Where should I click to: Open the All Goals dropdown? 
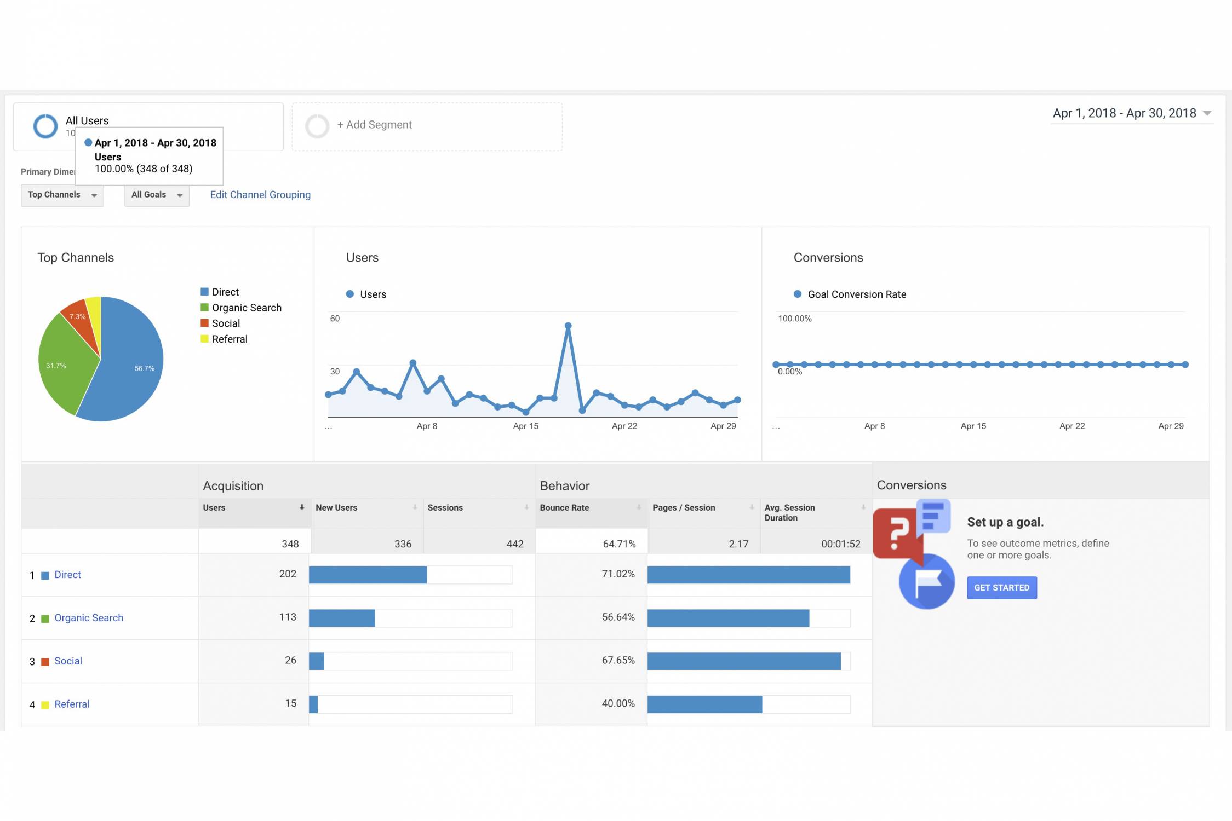coord(157,195)
